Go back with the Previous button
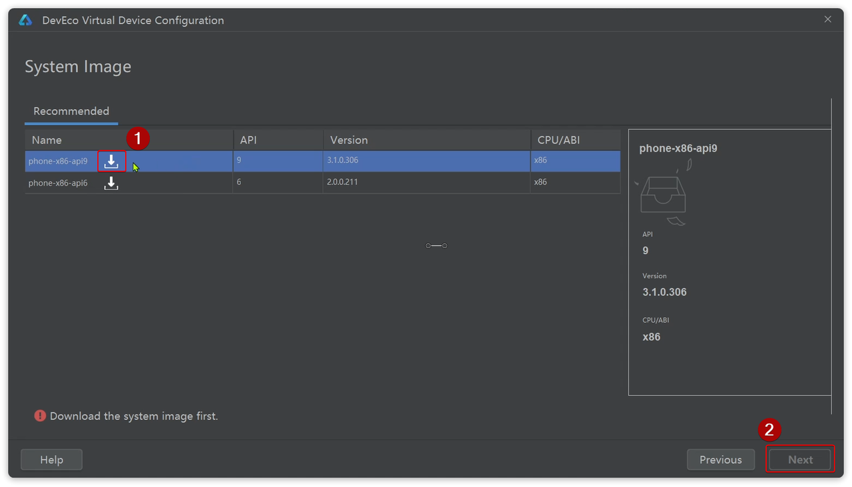Image resolution: width=852 pixels, height=487 pixels. pos(720,460)
